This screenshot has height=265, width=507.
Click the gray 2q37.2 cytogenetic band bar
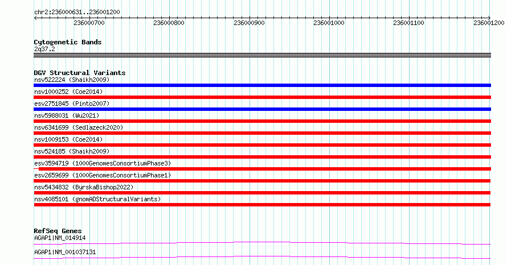[262, 55]
